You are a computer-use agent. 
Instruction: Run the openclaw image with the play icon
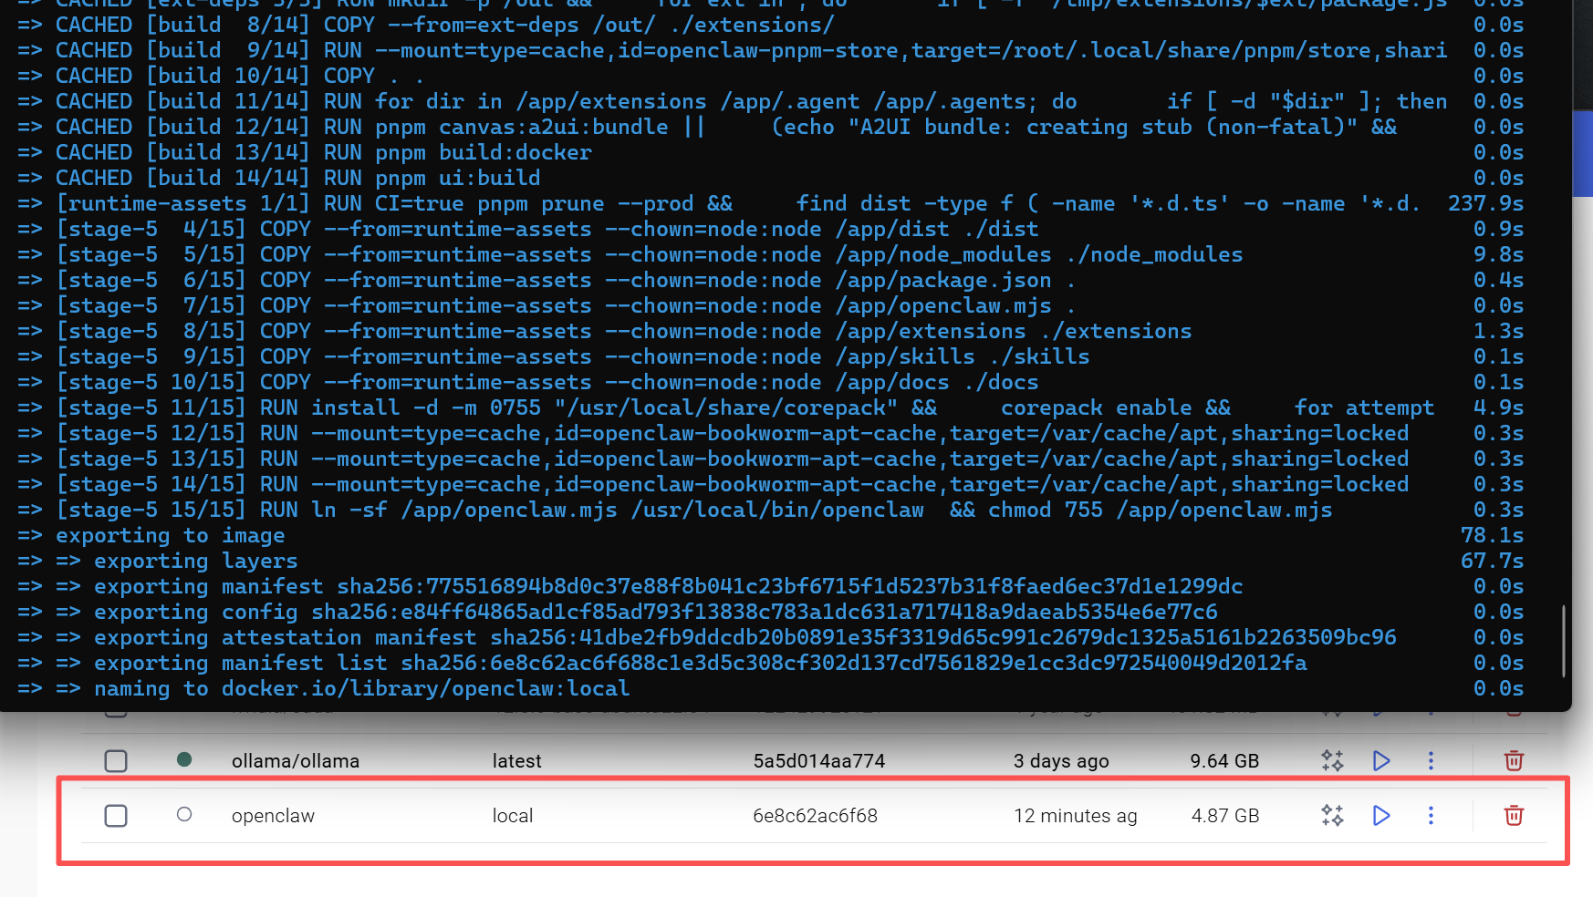pyautogui.click(x=1381, y=816)
